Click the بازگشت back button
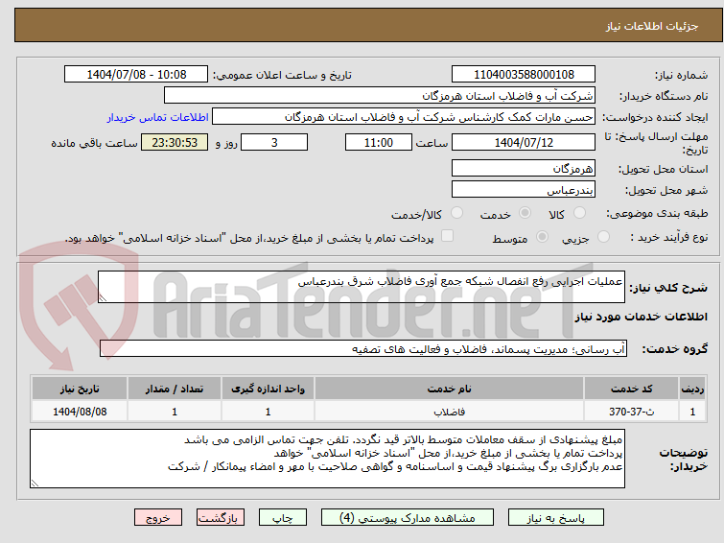 221,518
